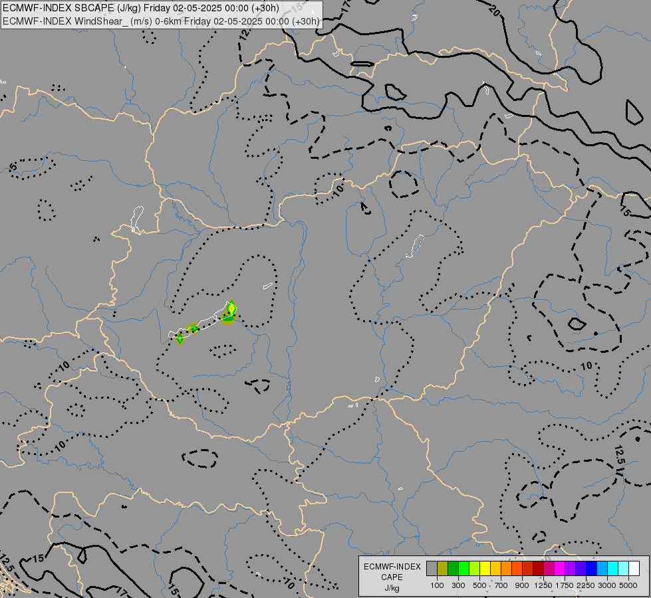Click the SBCAPE title line at top
Image resolution: width=651 pixels, height=598 pixels.
coord(141,8)
